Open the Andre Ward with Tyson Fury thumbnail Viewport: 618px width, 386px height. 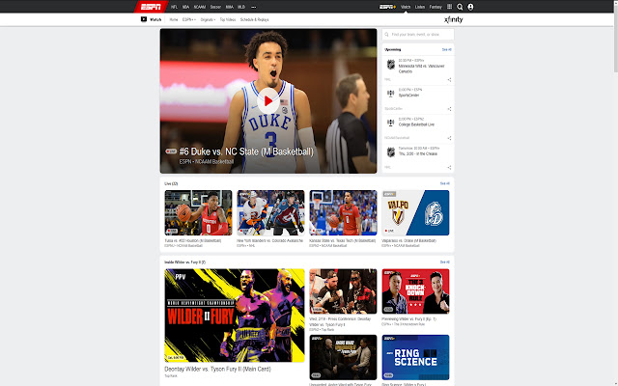pyautogui.click(x=343, y=357)
